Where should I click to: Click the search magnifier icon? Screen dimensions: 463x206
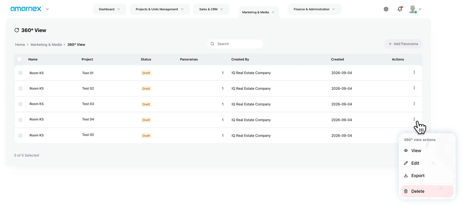(x=213, y=44)
